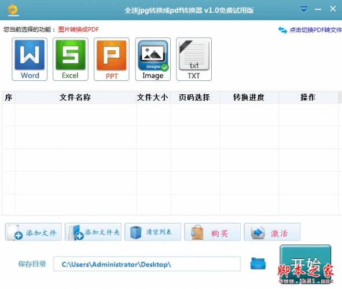Close the converter window
Image resolution: width=342 pixels, height=289 pixels.
[x=333, y=9]
